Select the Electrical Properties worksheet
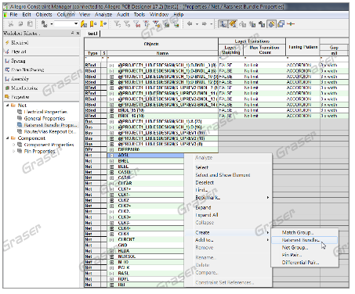The height and width of the screenshot is (294, 355). tap(45, 112)
